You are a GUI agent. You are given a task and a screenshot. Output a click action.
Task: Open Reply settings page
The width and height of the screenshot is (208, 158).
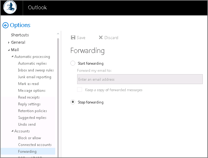pos(29,104)
